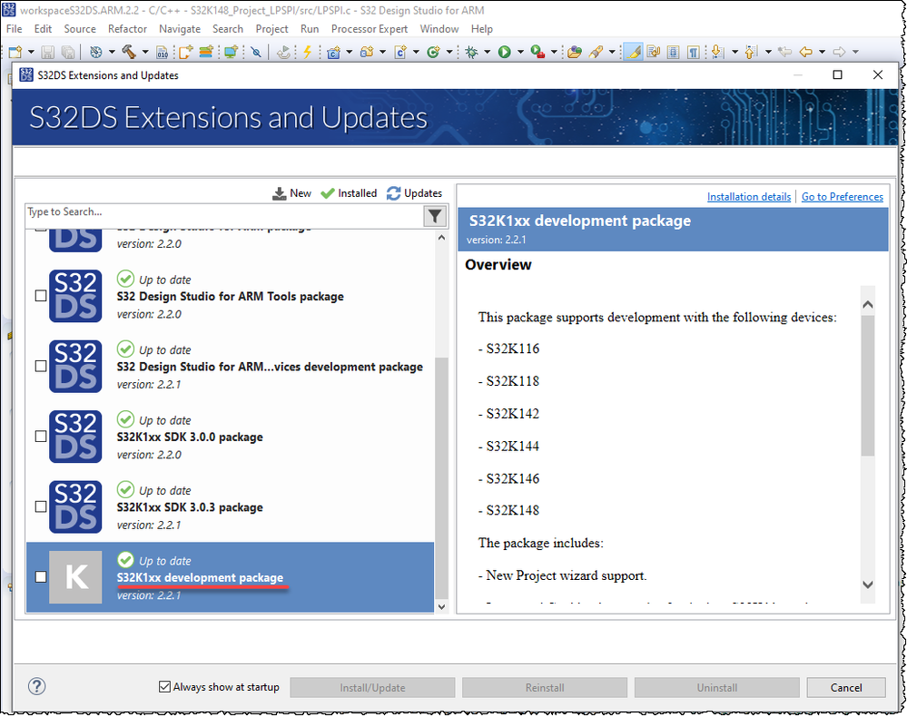This screenshot has width=907, height=717.
Task: Open the Build hammer dropdown arrow
Action: 145,52
